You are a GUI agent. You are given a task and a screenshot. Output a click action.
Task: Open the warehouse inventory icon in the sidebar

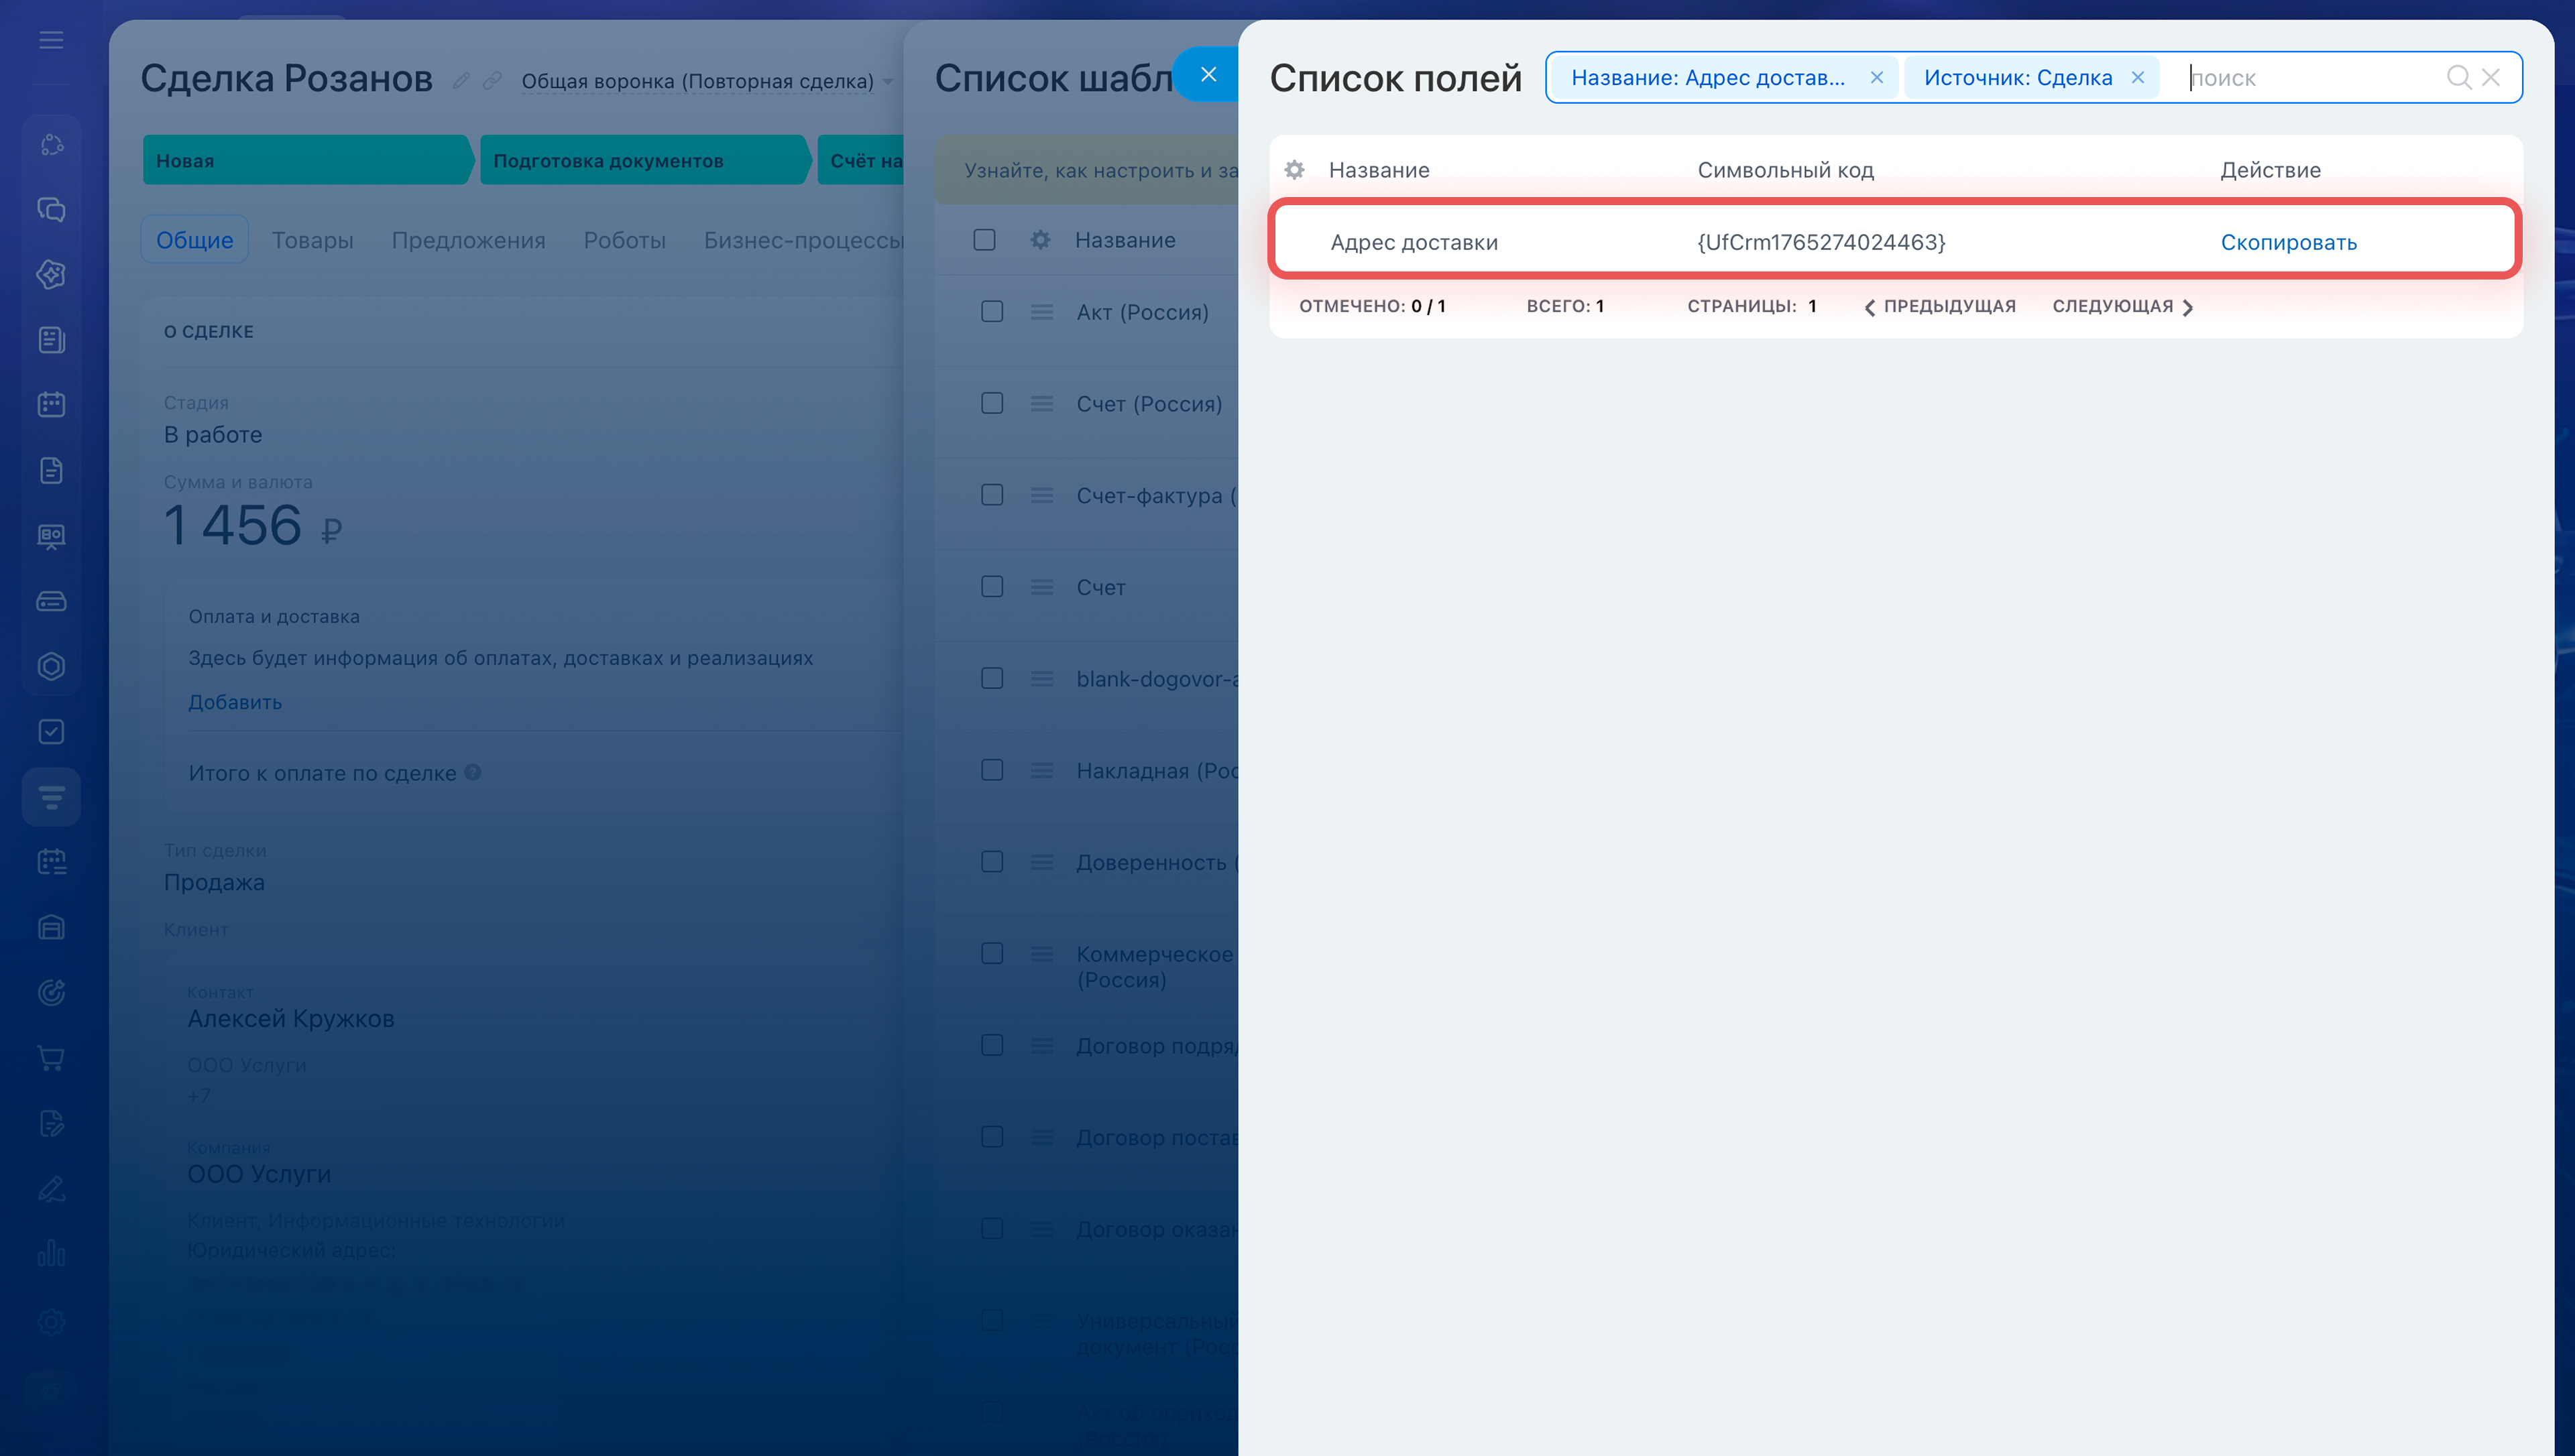pyautogui.click(x=51, y=927)
